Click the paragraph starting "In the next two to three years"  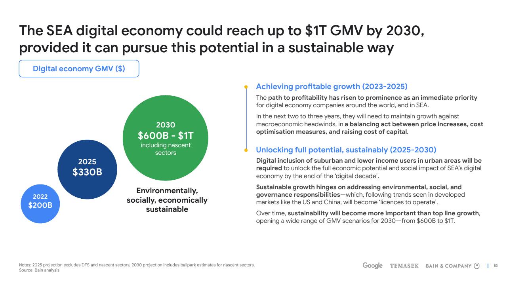pos(370,124)
